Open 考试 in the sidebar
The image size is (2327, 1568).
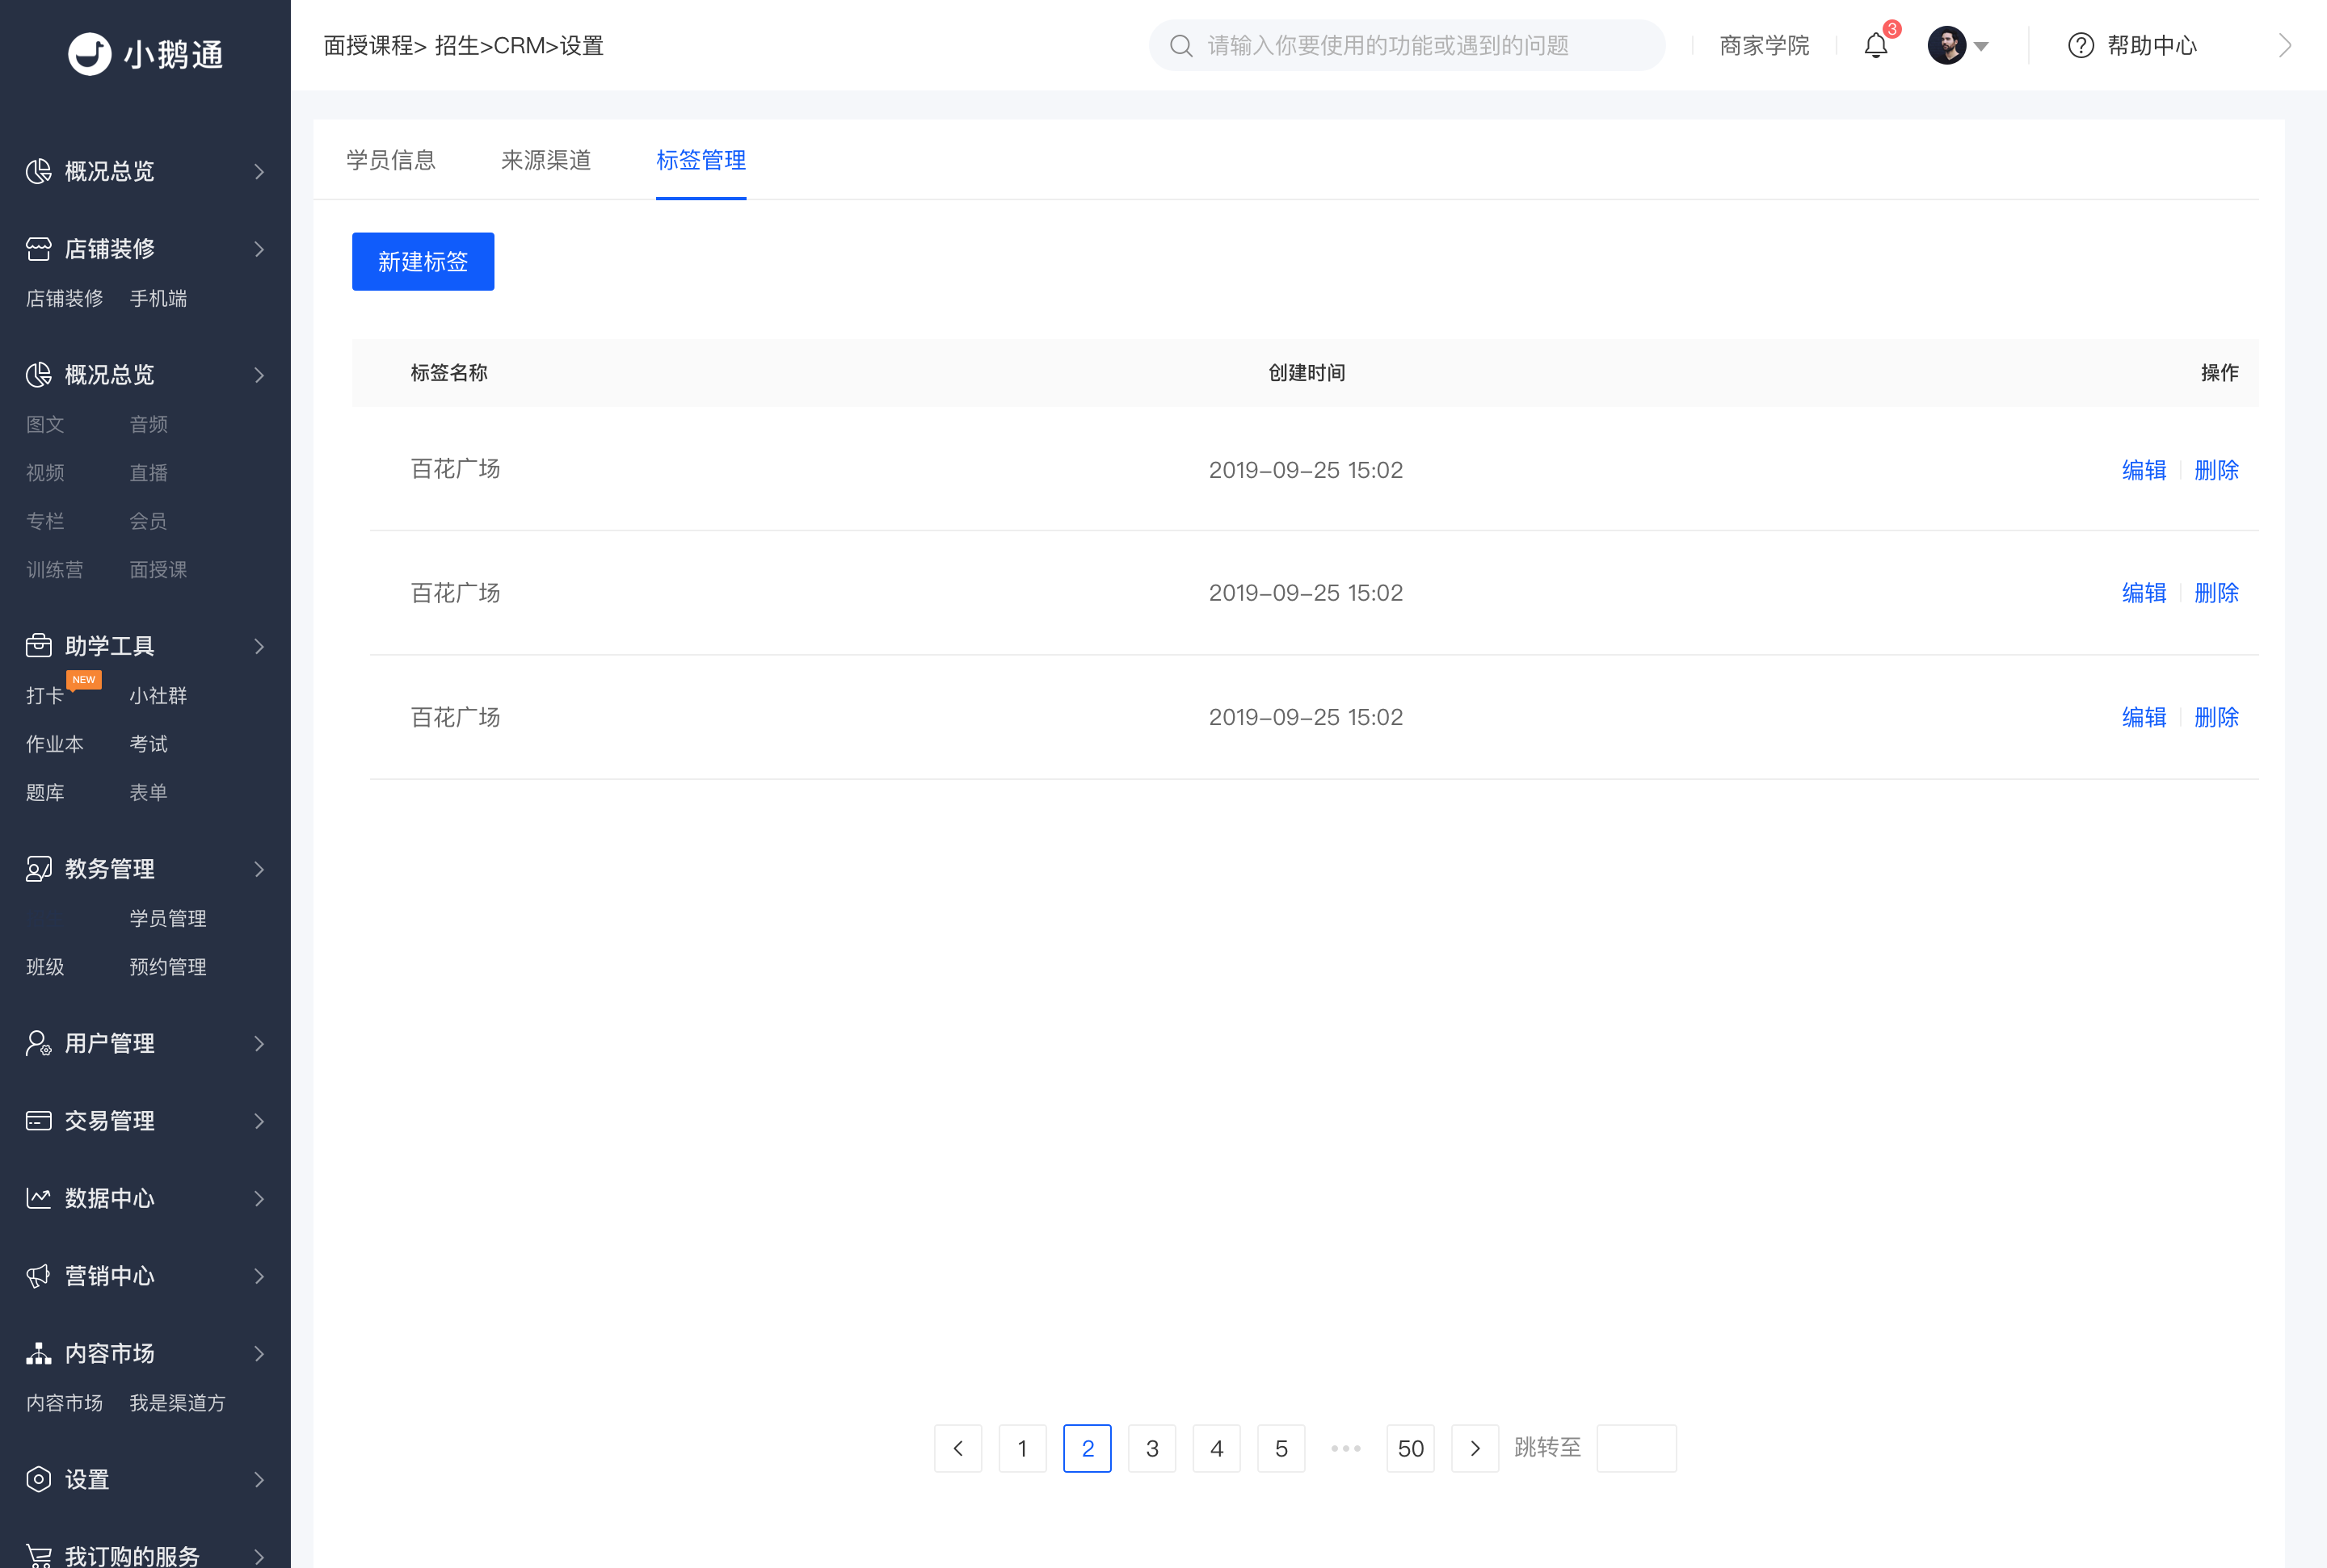[x=148, y=743]
